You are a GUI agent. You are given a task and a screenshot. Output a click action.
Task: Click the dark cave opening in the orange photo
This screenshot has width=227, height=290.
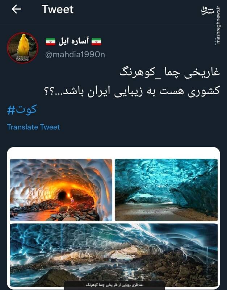pos(62,196)
